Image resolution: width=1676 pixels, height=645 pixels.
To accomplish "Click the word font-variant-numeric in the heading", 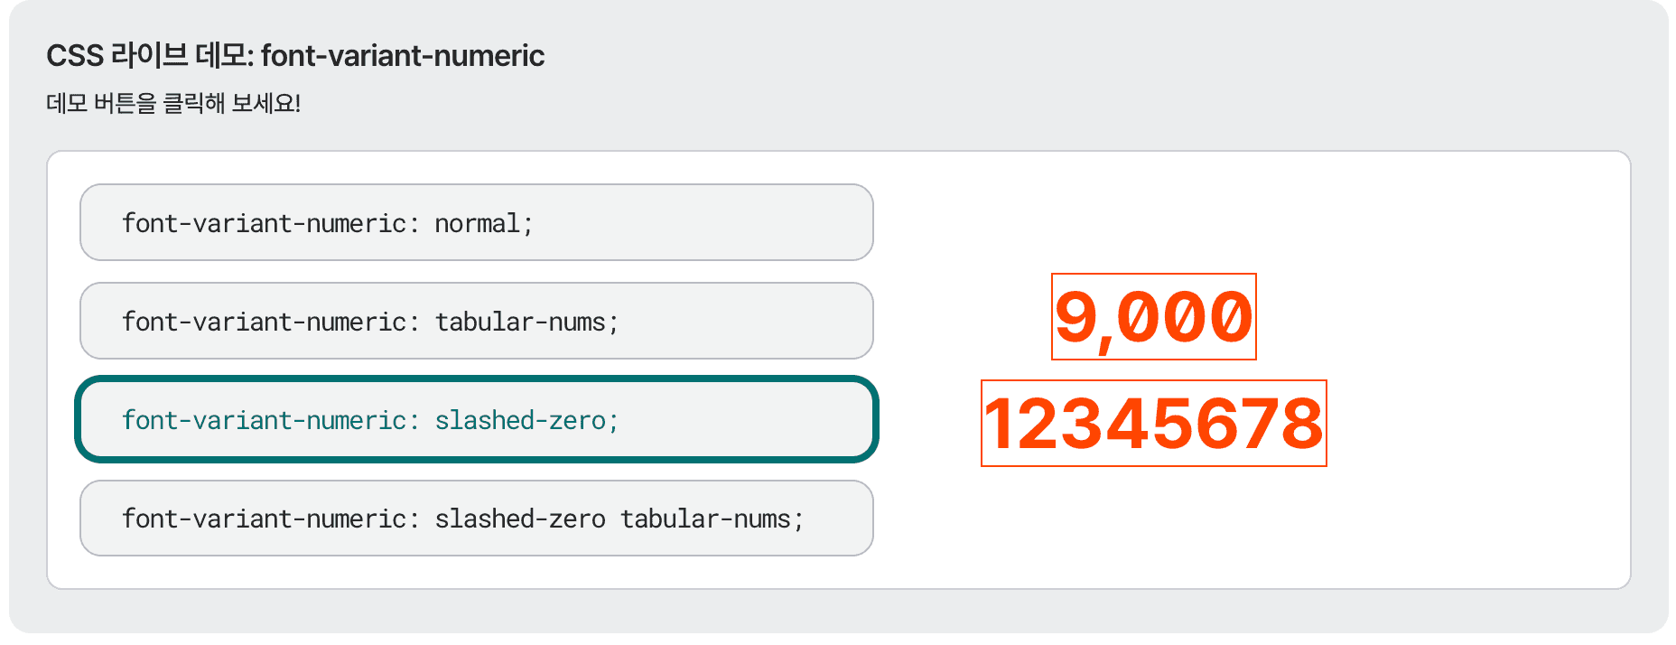I will 403,56.
